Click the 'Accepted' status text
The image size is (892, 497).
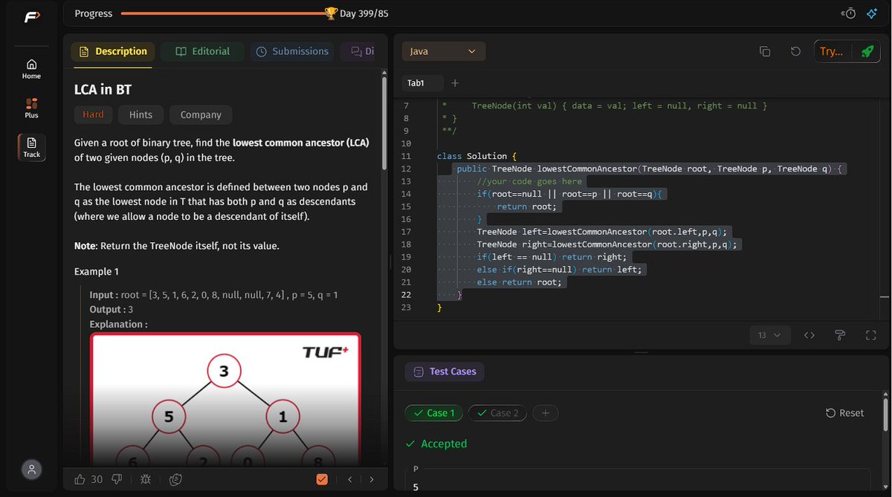point(444,444)
